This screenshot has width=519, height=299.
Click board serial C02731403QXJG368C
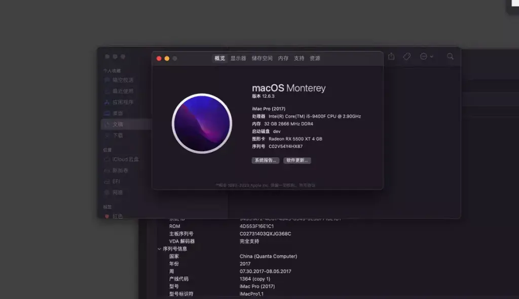pyautogui.click(x=265, y=234)
